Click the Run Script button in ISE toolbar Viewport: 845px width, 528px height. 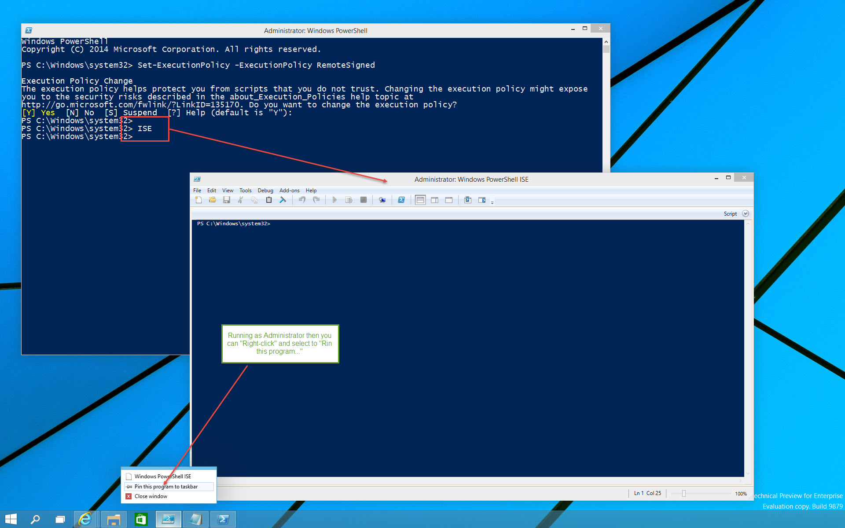tap(334, 202)
